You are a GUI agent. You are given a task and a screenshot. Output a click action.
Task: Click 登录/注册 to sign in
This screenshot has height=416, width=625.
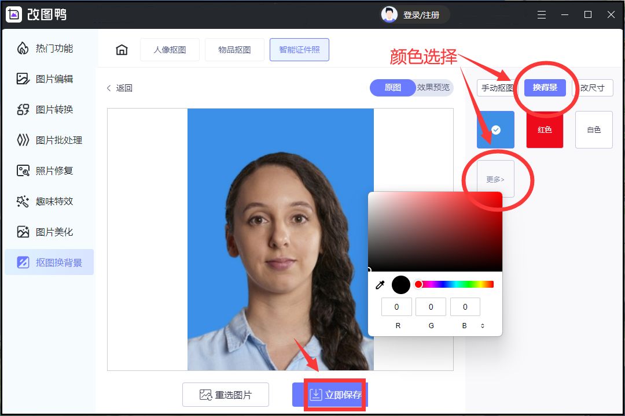pyautogui.click(x=421, y=14)
